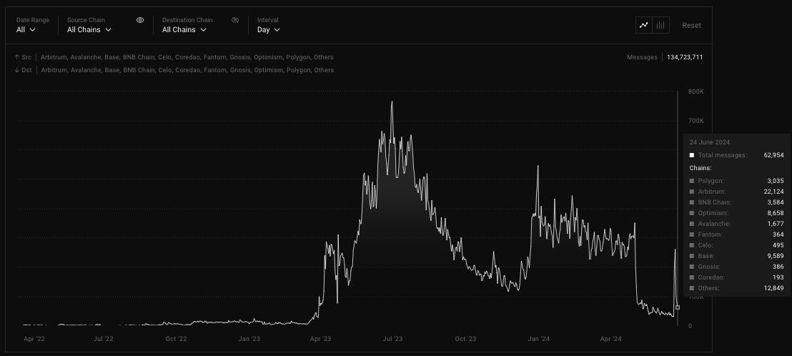Toggle the Source Chain eye visibility icon
The height and width of the screenshot is (356, 792).
click(140, 20)
